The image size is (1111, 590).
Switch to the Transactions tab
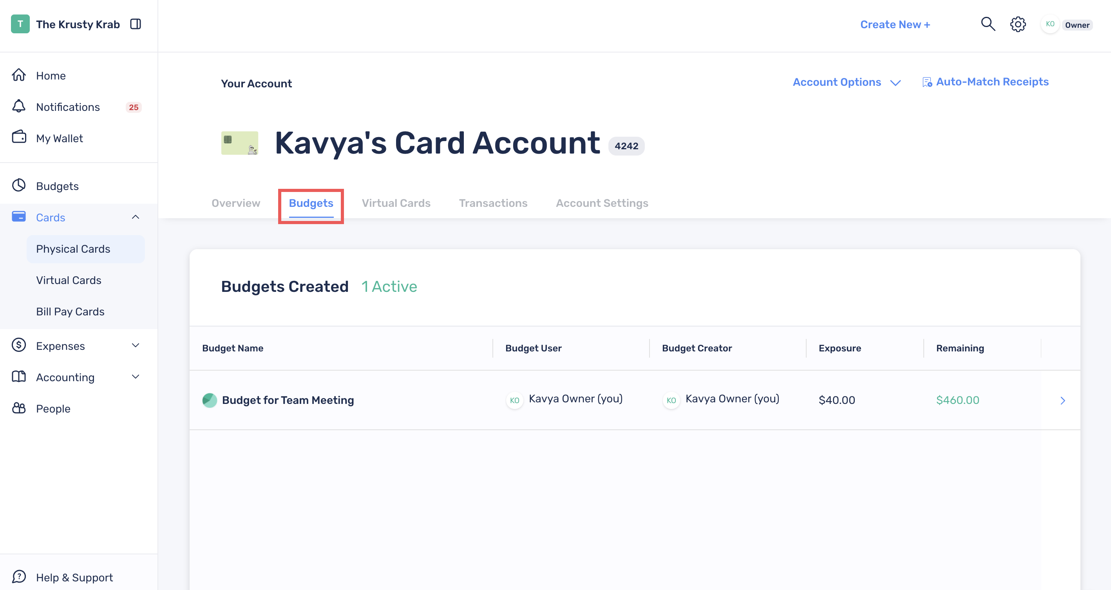tap(493, 203)
